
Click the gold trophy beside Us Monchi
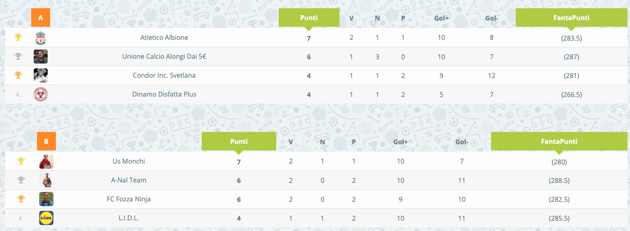pos(21,161)
